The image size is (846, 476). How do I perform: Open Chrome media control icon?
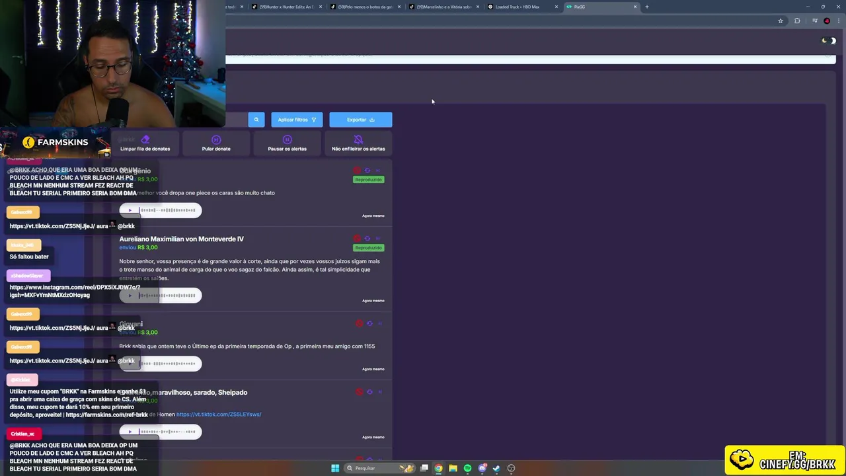(x=815, y=21)
